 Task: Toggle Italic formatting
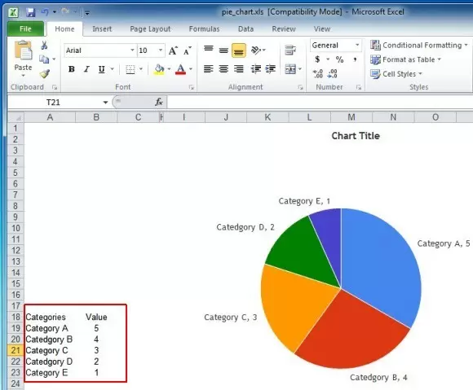pos(86,69)
